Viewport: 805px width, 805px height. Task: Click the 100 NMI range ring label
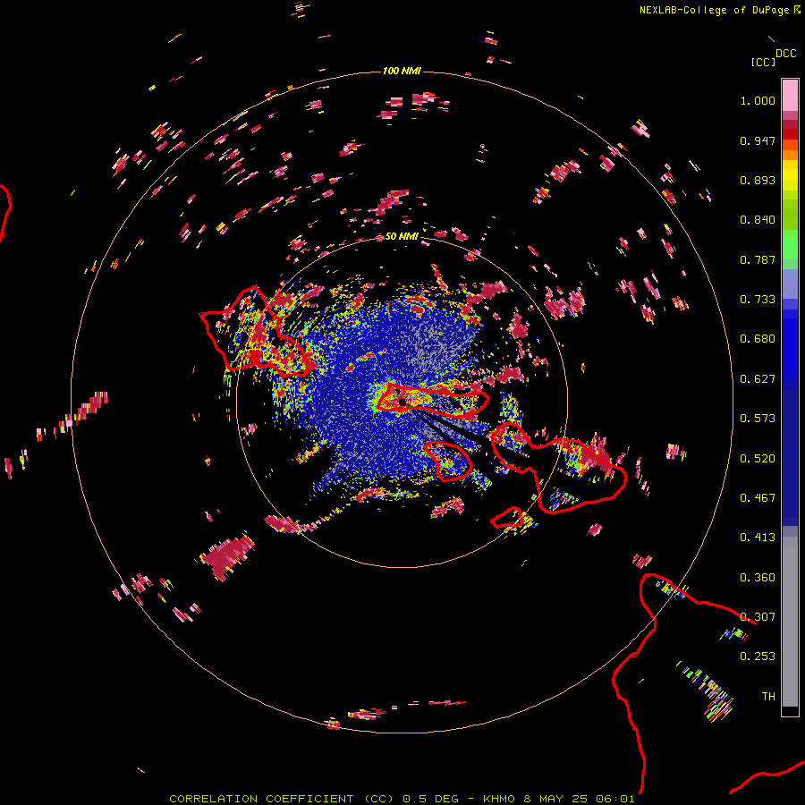(401, 71)
